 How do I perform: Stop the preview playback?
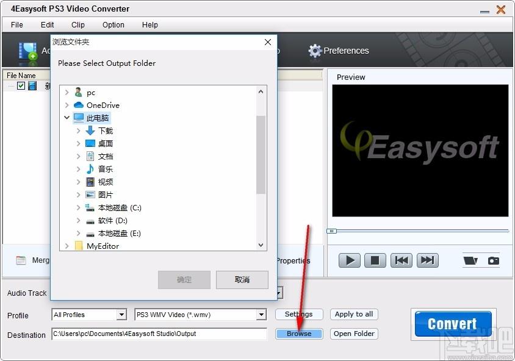375,260
